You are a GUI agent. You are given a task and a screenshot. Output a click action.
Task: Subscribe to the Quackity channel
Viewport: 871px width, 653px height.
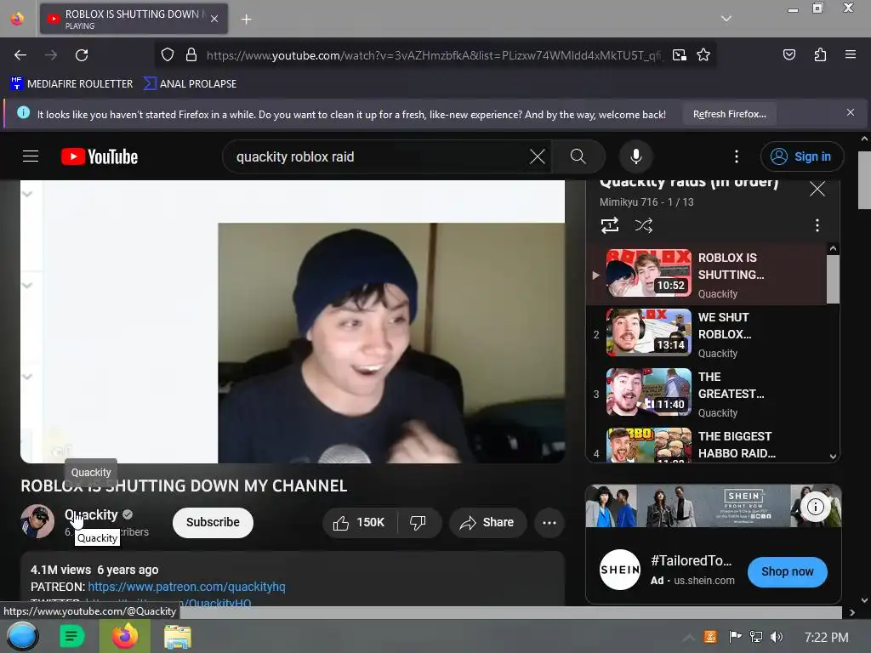tap(213, 523)
